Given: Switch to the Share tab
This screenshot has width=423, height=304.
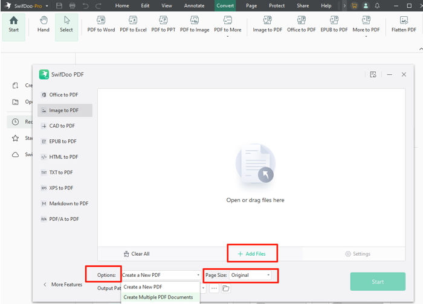Looking at the screenshot, I should coord(303,5).
